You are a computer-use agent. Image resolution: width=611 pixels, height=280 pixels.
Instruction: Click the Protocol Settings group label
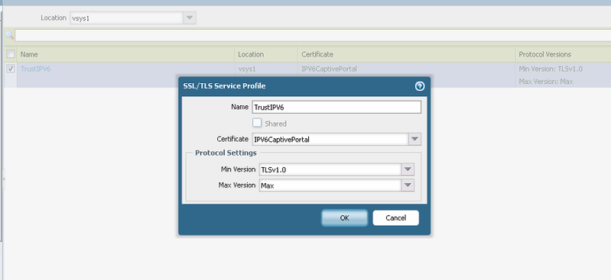pyautogui.click(x=226, y=153)
